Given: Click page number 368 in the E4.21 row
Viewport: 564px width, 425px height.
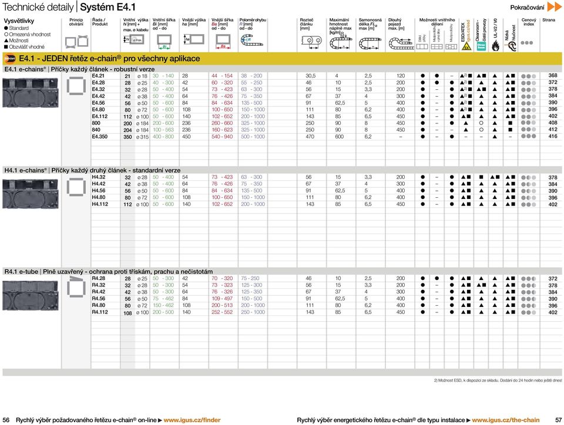Looking at the screenshot, I should pos(553,76).
